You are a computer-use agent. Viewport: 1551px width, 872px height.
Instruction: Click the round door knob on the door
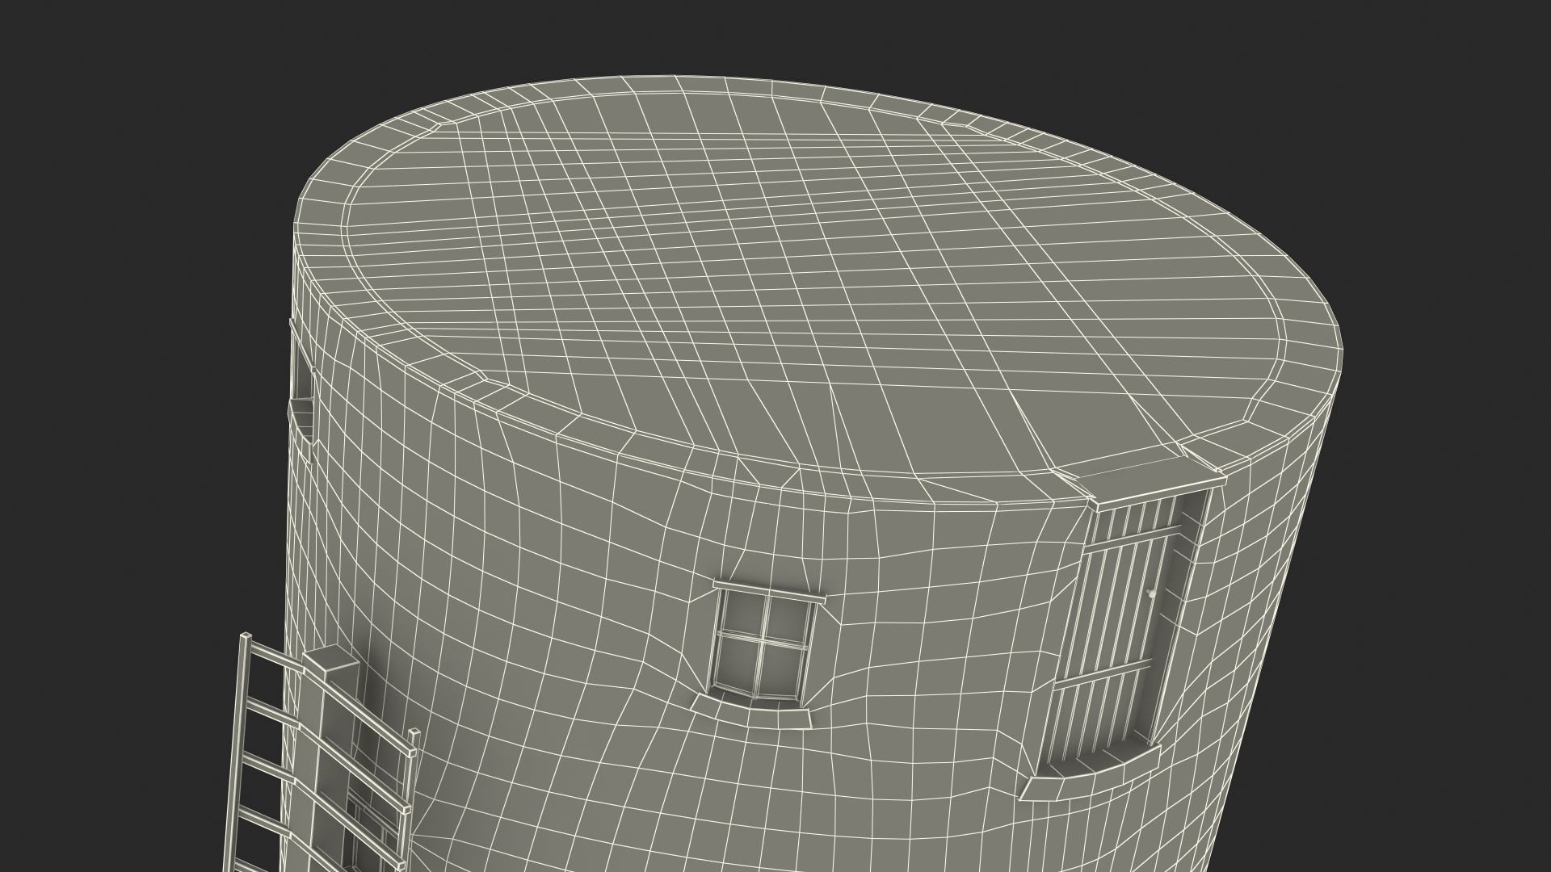[x=1150, y=594]
